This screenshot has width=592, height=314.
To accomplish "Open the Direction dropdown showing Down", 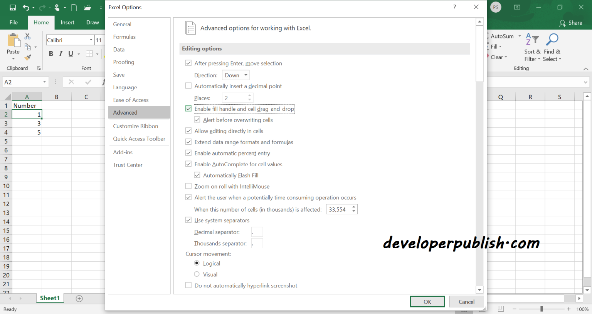I will pyautogui.click(x=235, y=75).
